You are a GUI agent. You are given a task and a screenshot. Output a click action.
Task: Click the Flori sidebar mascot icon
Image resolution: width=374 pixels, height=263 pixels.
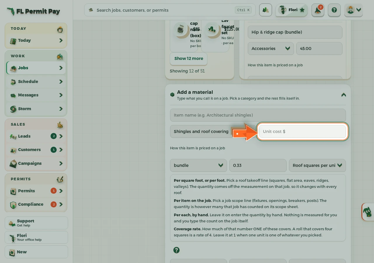tap(12, 238)
